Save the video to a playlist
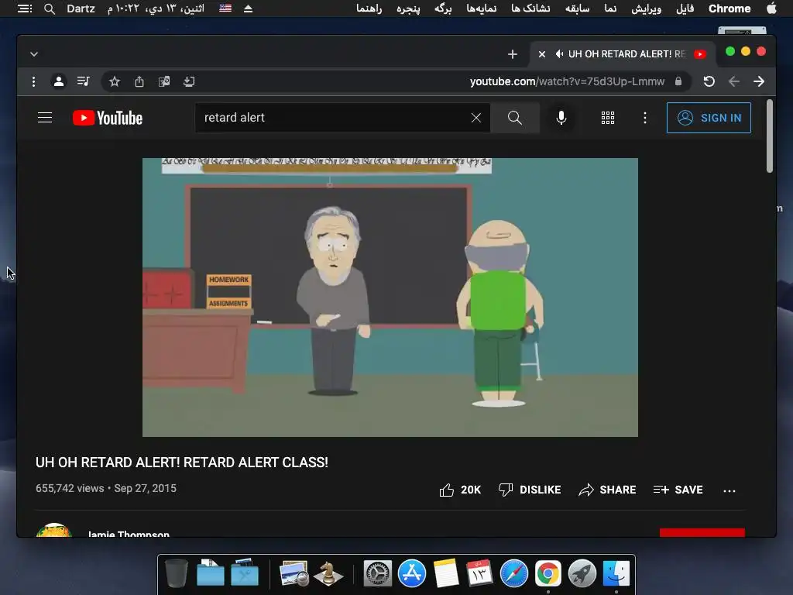This screenshot has width=793, height=595. coord(678,490)
